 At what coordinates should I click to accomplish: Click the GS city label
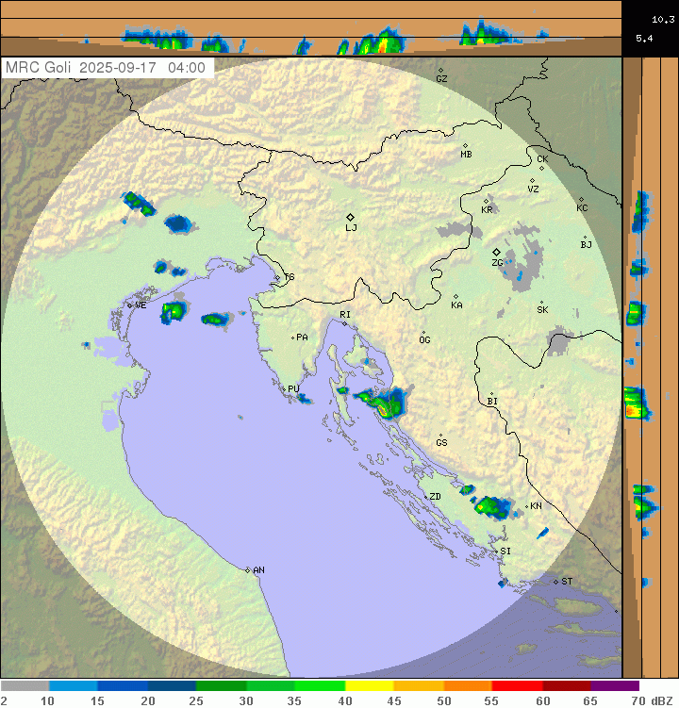(x=441, y=442)
